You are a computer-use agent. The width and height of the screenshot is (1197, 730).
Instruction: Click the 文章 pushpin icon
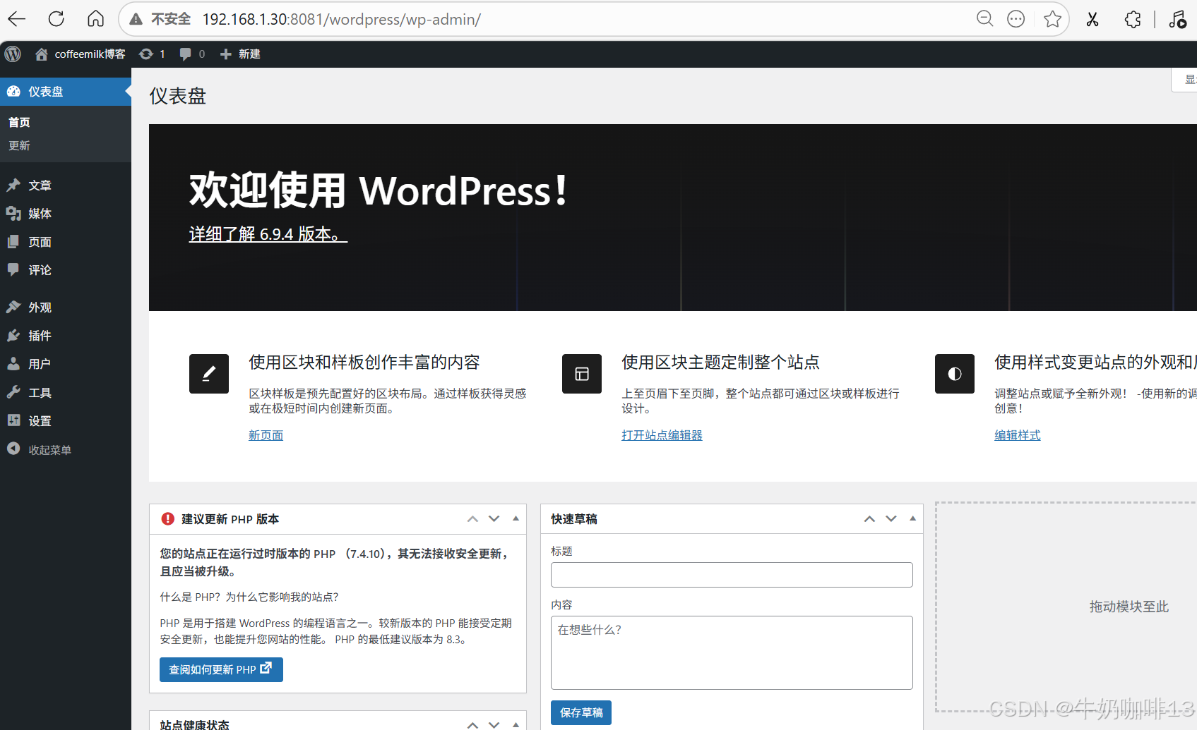pos(13,185)
